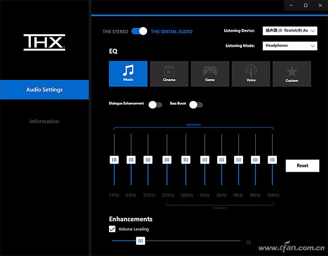Click the THX logo

coord(44,42)
